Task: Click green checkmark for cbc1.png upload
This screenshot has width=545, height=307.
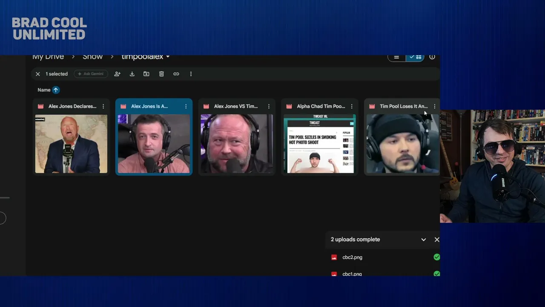Action: (x=437, y=273)
